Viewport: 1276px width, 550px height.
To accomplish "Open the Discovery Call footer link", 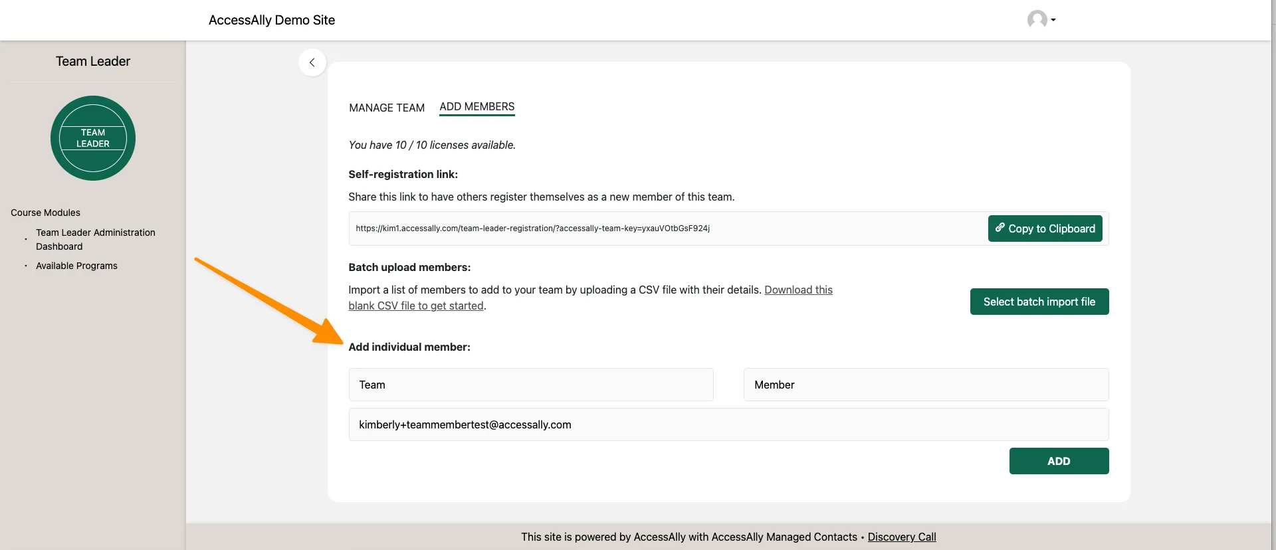I will (901, 537).
